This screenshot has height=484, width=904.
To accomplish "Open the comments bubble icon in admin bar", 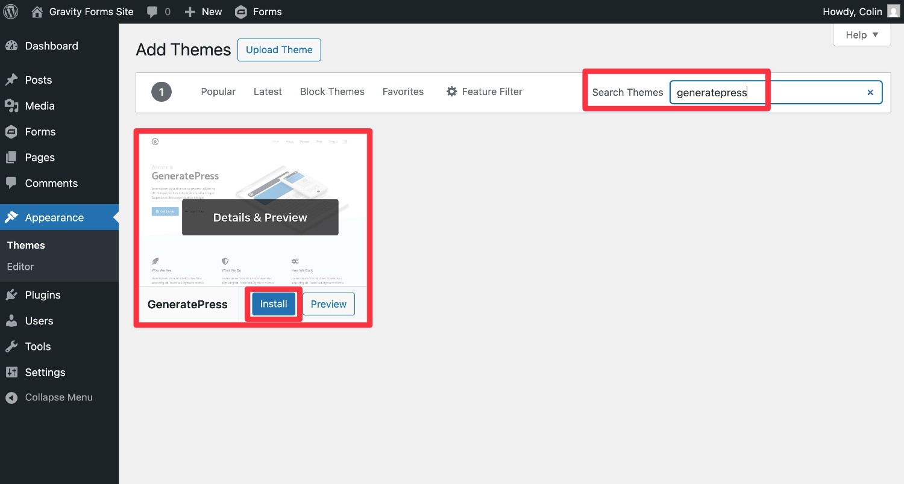I will coord(152,12).
